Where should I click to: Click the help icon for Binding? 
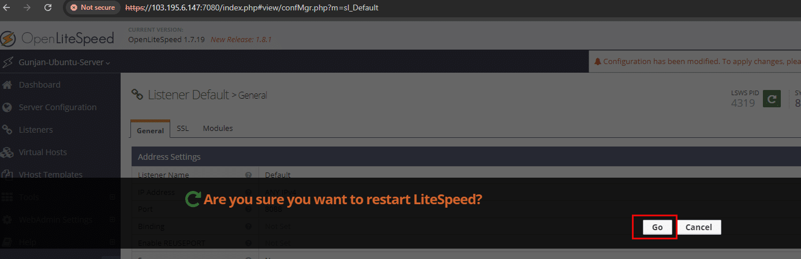click(249, 227)
